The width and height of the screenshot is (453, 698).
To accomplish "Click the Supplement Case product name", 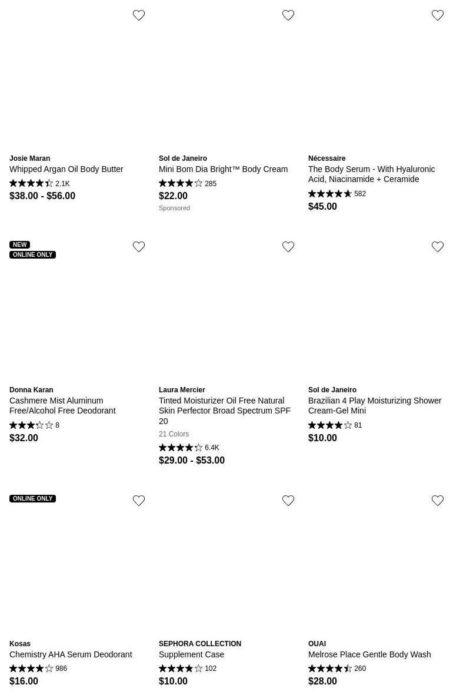I will pyautogui.click(x=191, y=654).
